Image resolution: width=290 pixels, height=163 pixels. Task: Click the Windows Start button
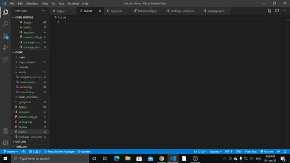coord(5,158)
